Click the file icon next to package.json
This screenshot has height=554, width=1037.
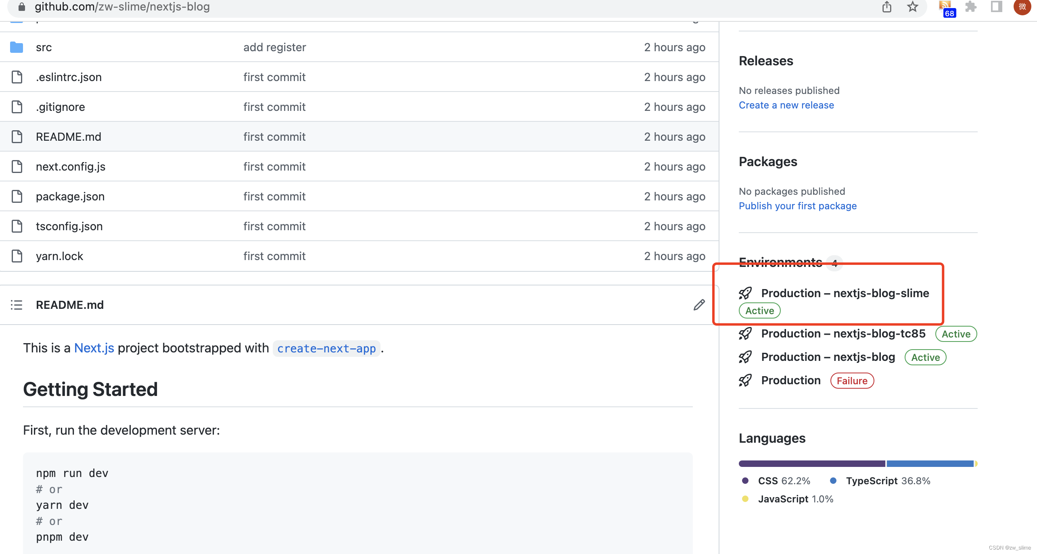click(17, 196)
